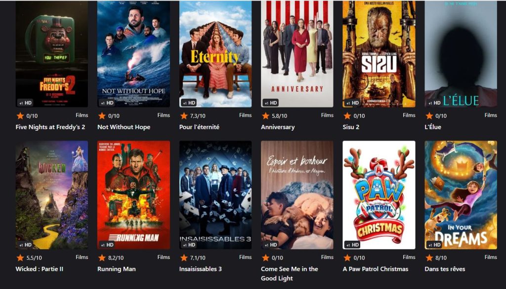
Task: Click the star icon beside Running Man's 8,2/10 rating
Action: tap(102, 258)
